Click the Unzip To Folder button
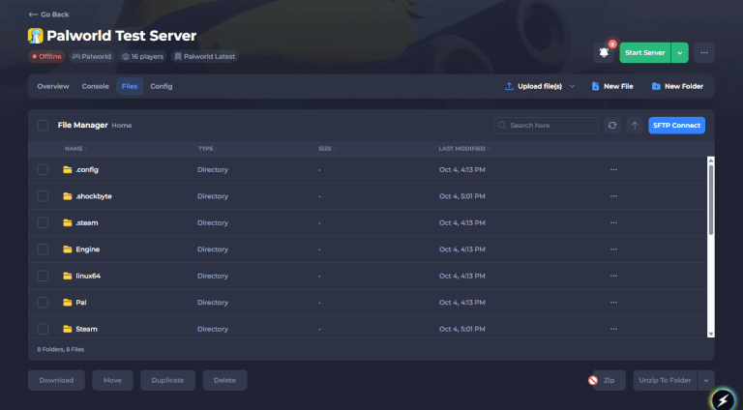Image resolution: width=743 pixels, height=410 pixels. (x=665, y=380)
